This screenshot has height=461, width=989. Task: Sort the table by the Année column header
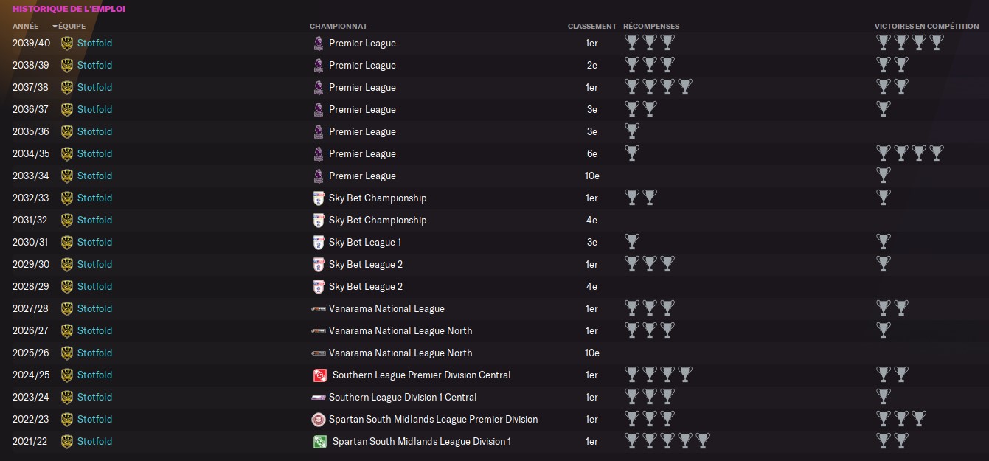25,26
